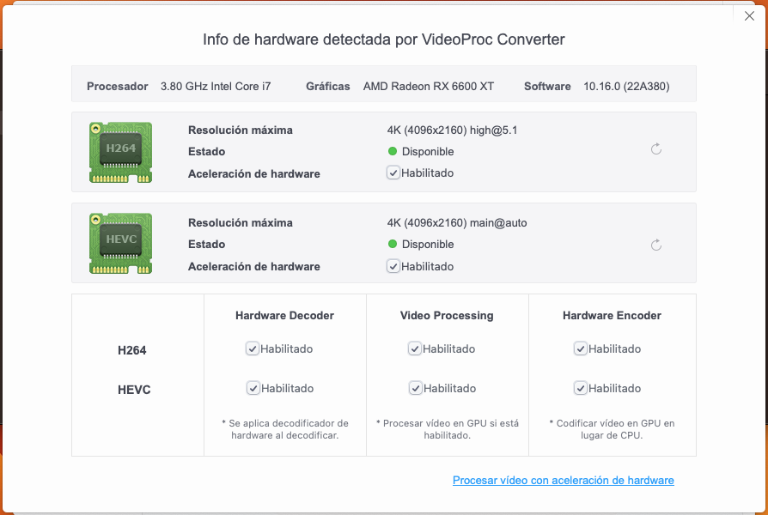The width and height of the screenshot is (768, 515).
Task: Toggle HEVC Video Processing checkbox
Action: pos(415,388)
